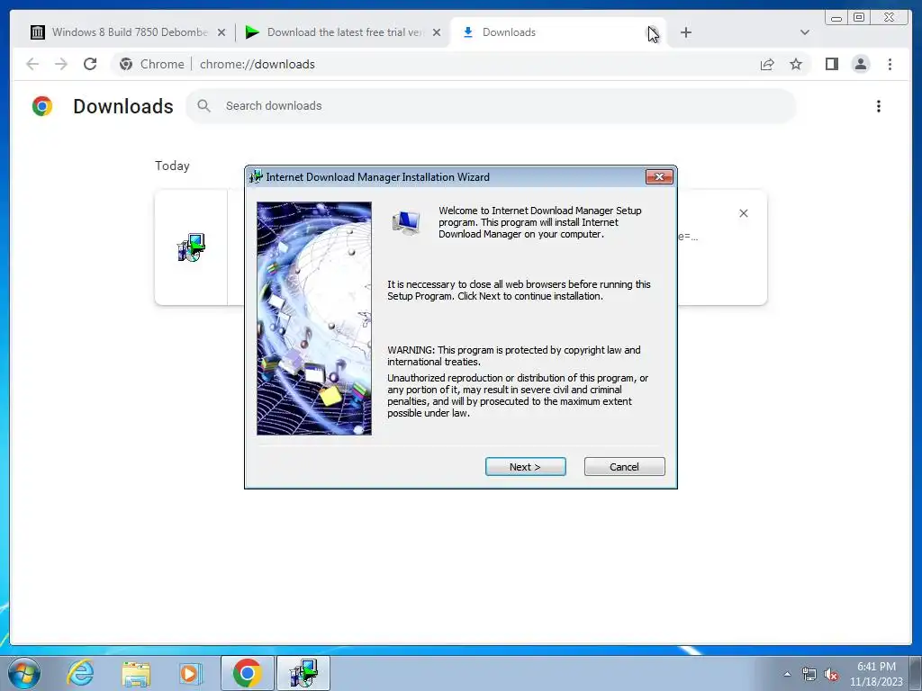922x691 pixels.
Task: Open Windows Media Player from the taskbar
Action: pos(190,673)
